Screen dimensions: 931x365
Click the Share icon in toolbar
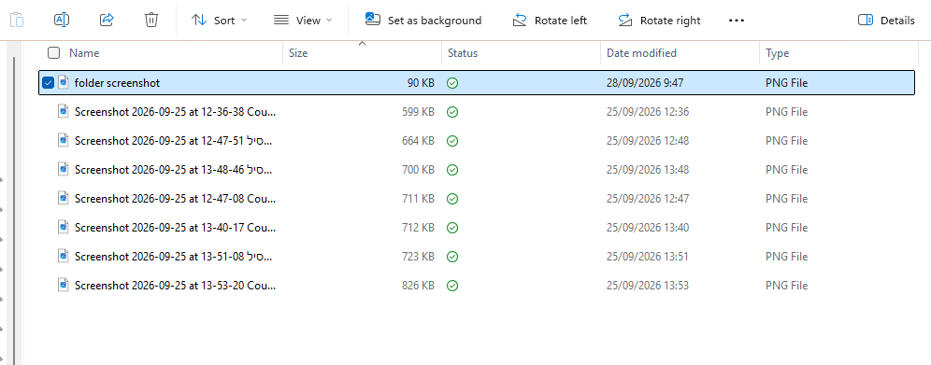(x=107, y=21)
